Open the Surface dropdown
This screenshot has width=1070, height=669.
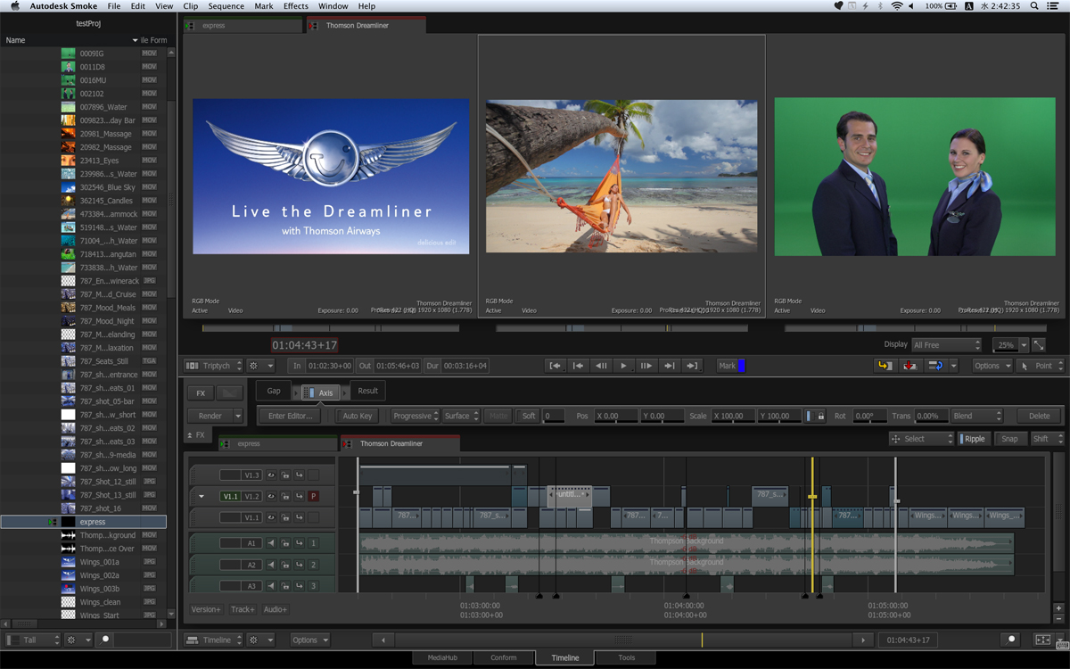tap(461, 416)
